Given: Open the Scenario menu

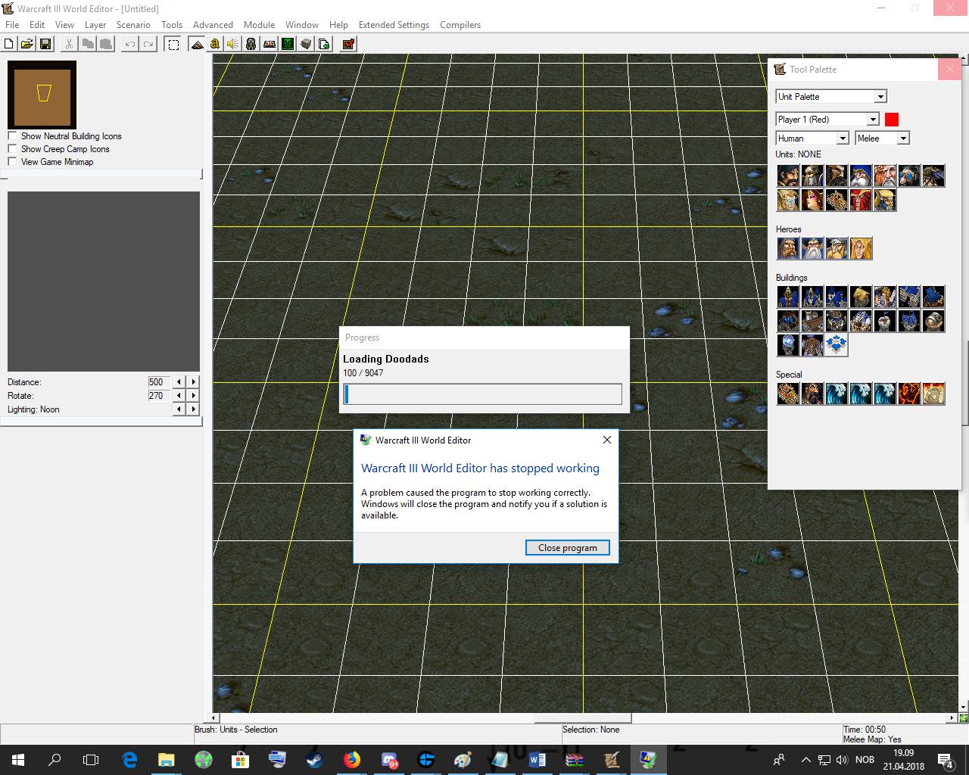Looking at the screenshot, I should tap(133, 25).
